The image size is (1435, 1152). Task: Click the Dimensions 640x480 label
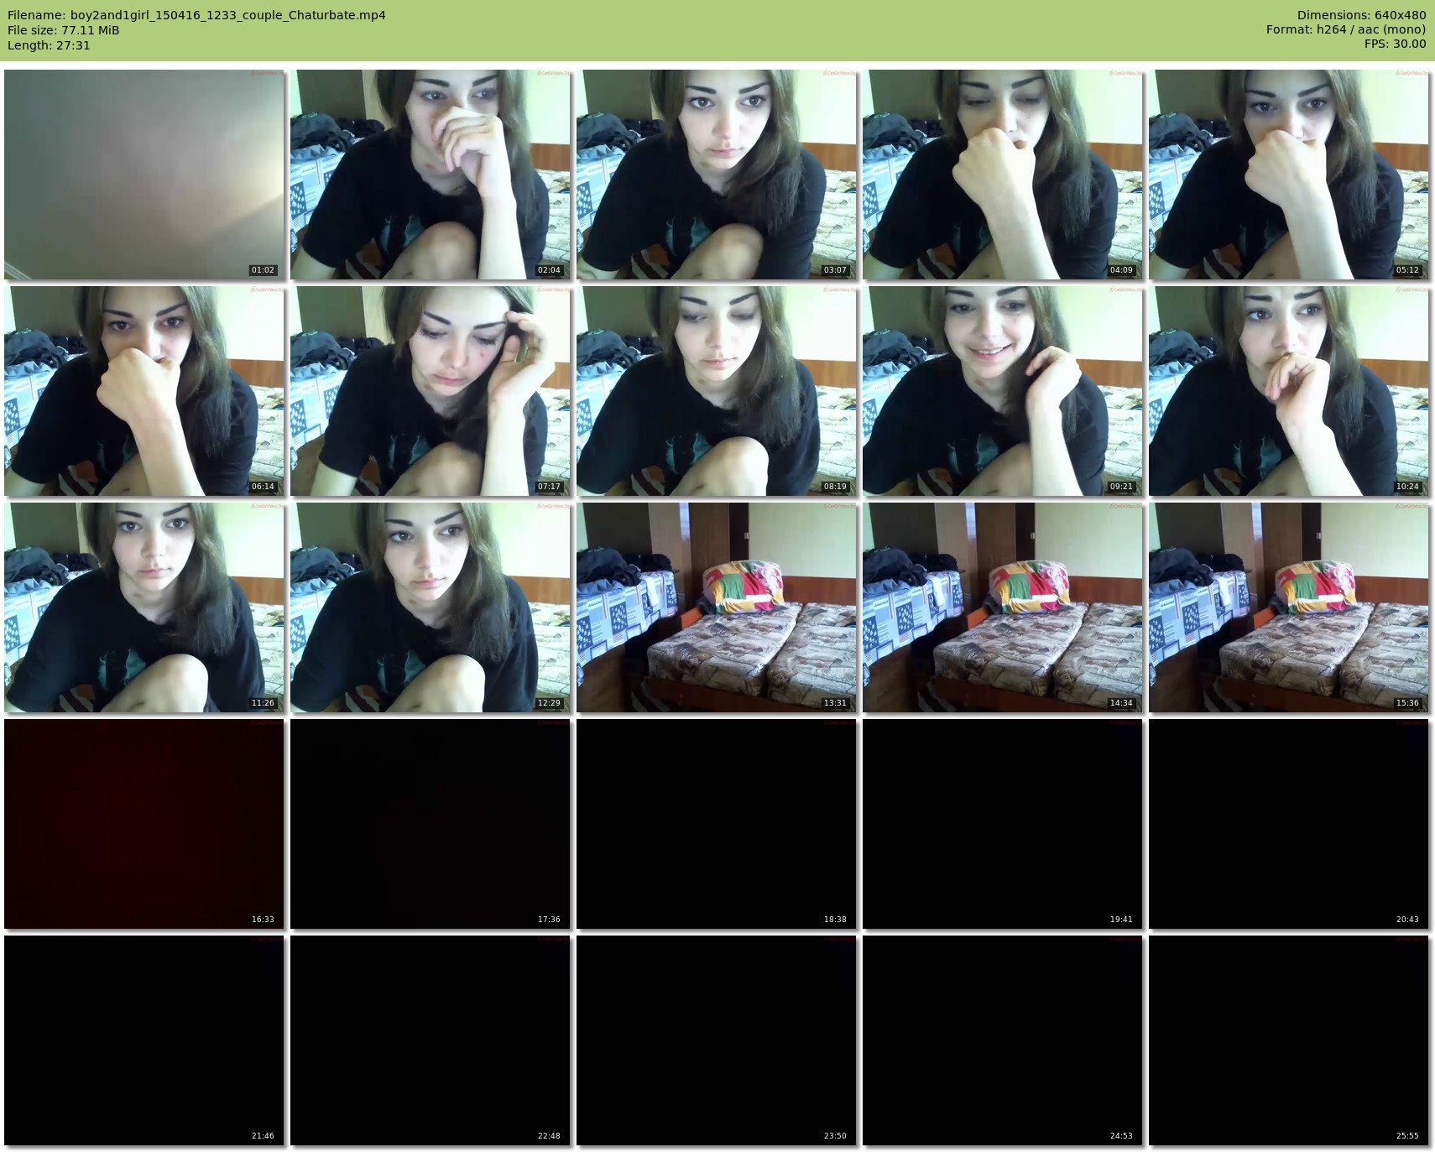[x=1361, y=15]
